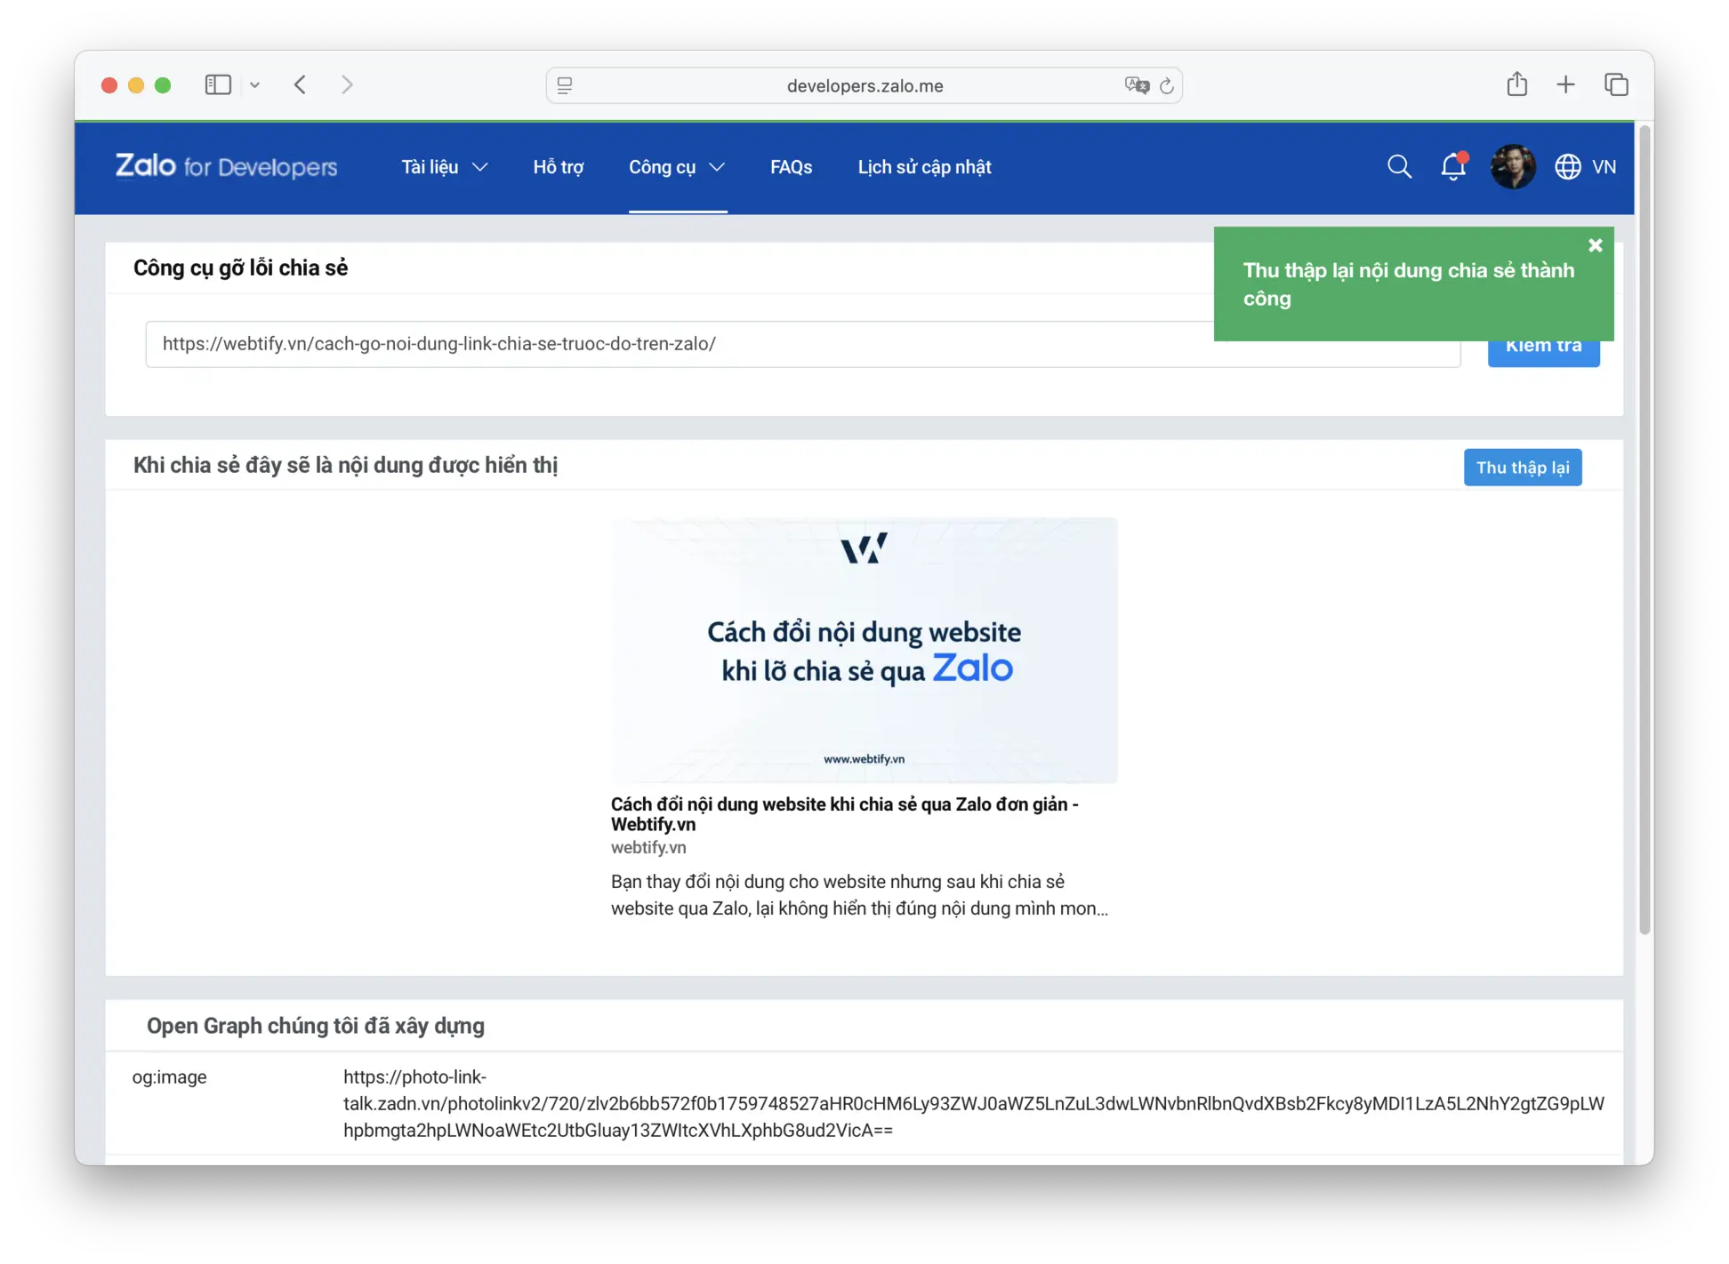
Task: Open Lịch sử cập nhật link
Action: (924, 167)
